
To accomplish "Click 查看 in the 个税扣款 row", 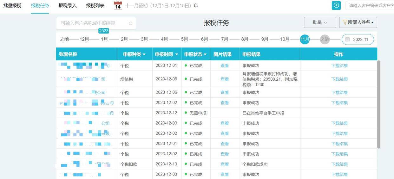I will click(225, 164).
